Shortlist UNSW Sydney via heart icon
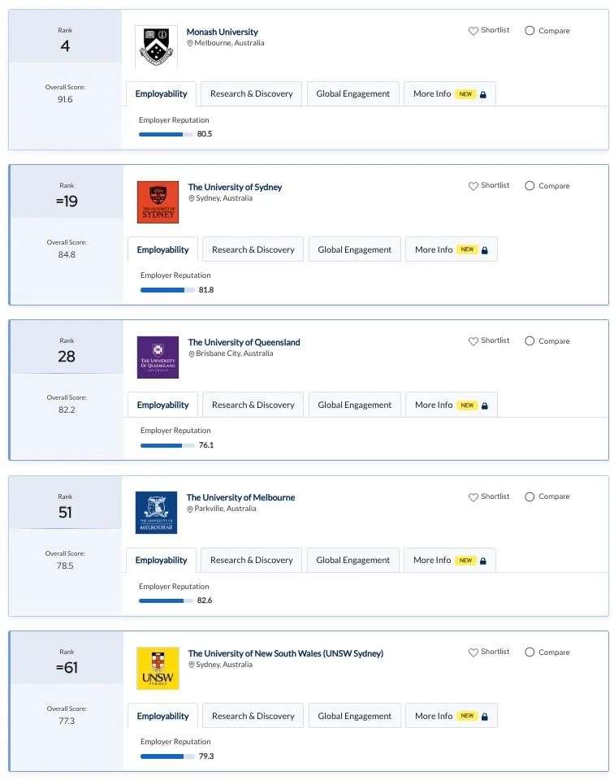 pyautogui.click(x=473, y=652)
